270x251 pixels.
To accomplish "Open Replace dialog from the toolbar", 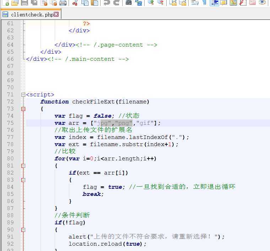I will point(139,2).
